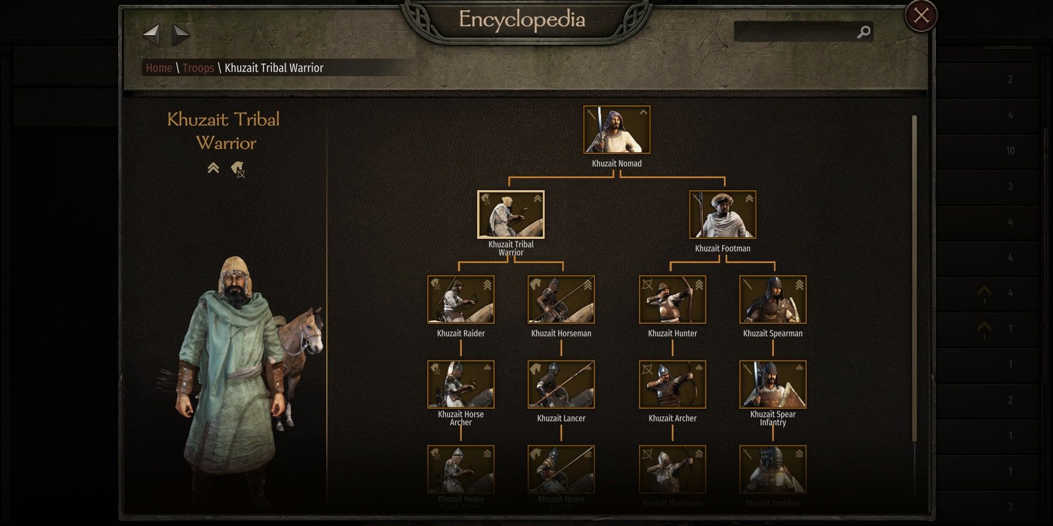This screenshot has height=526, width=1053.
Task: Go forward with the right arrow
Action: coord(181,35)
